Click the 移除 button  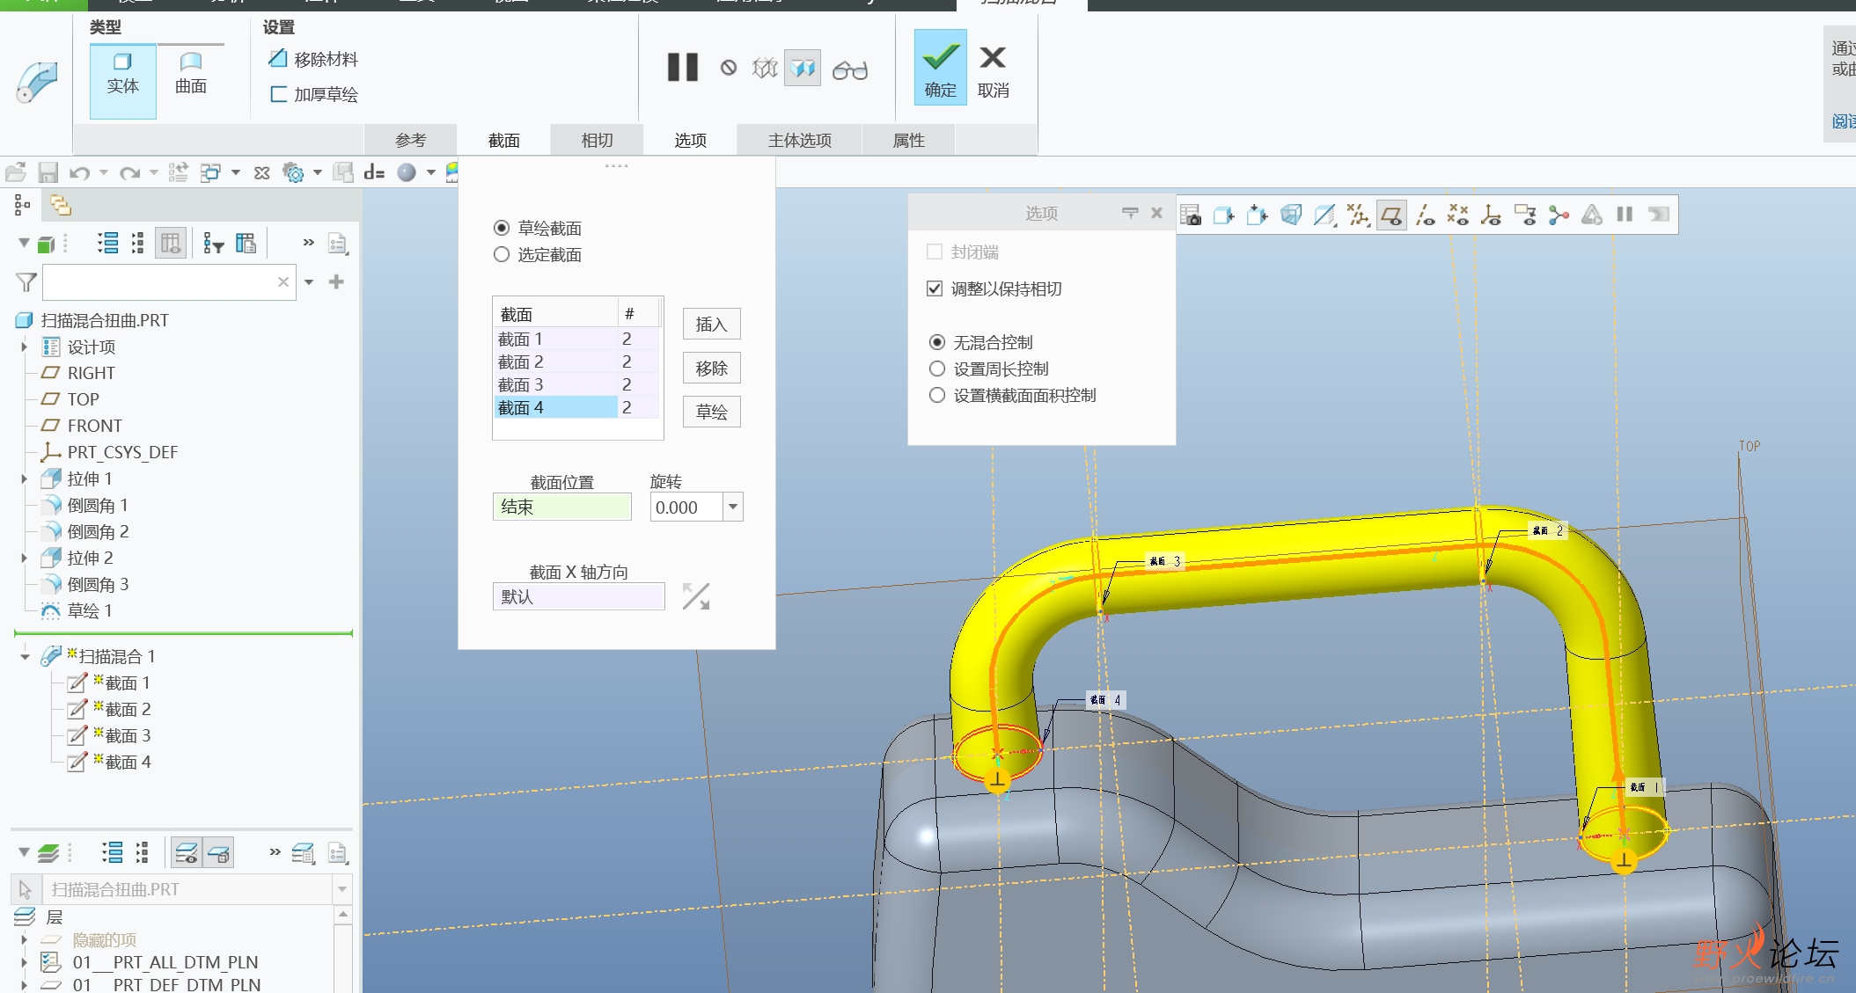coord(711,368)
